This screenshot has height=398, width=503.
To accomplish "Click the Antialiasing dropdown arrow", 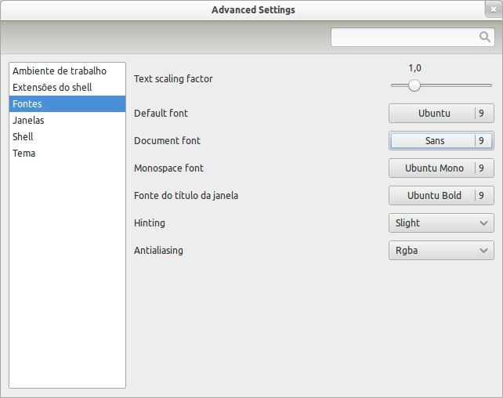I will pyautogui.click(x=484, y=251).
